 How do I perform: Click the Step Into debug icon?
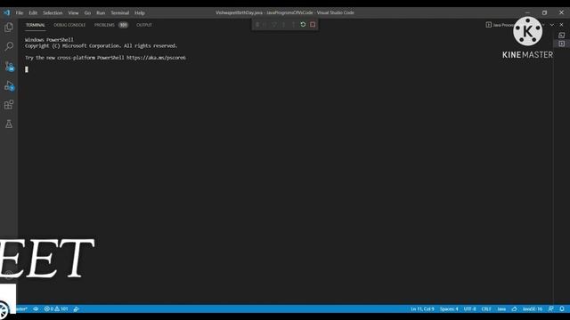pyautogui.click(x=284, y=25)
